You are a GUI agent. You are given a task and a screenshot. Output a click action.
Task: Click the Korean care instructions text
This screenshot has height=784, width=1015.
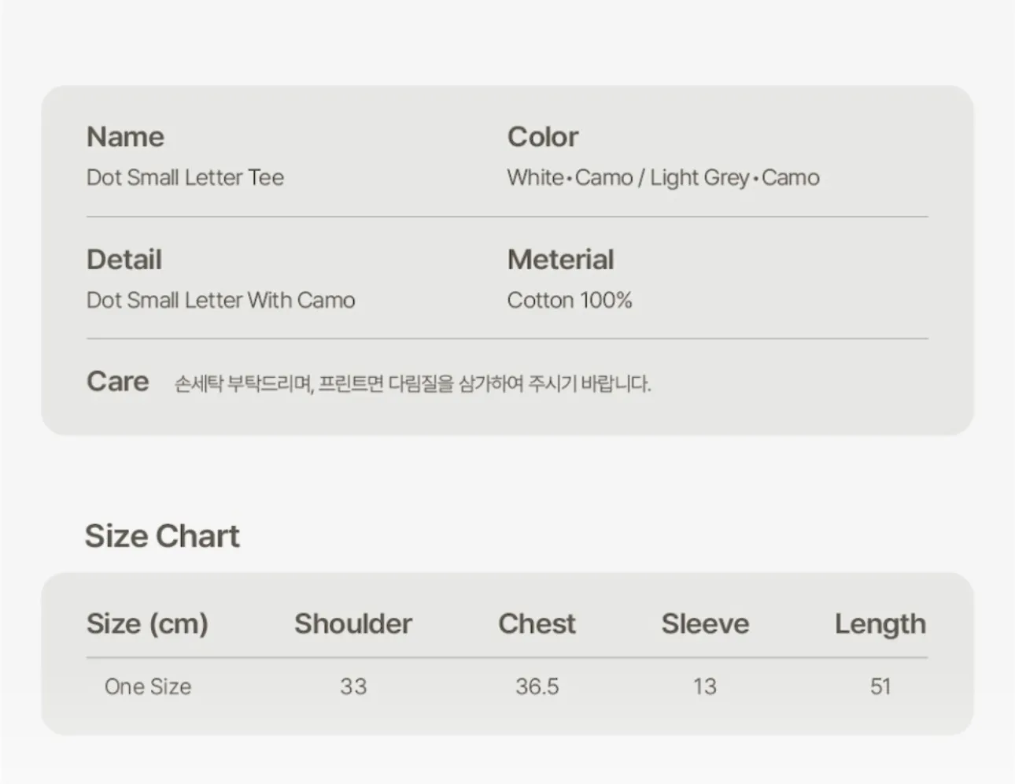(412, 384)
